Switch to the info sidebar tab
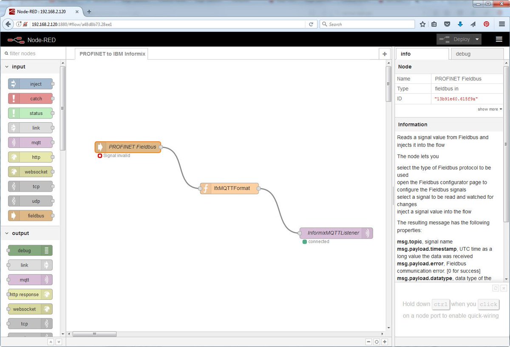The width and height of the screenshot is (510, 347). pyautogui.click(x=422, y=54)
